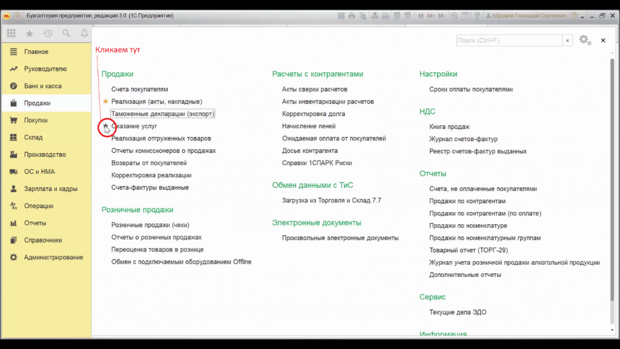This screenshot has width=620, height=349.
Task: Click the magnifier search icon in toolbar
Action: coord(66,33)
